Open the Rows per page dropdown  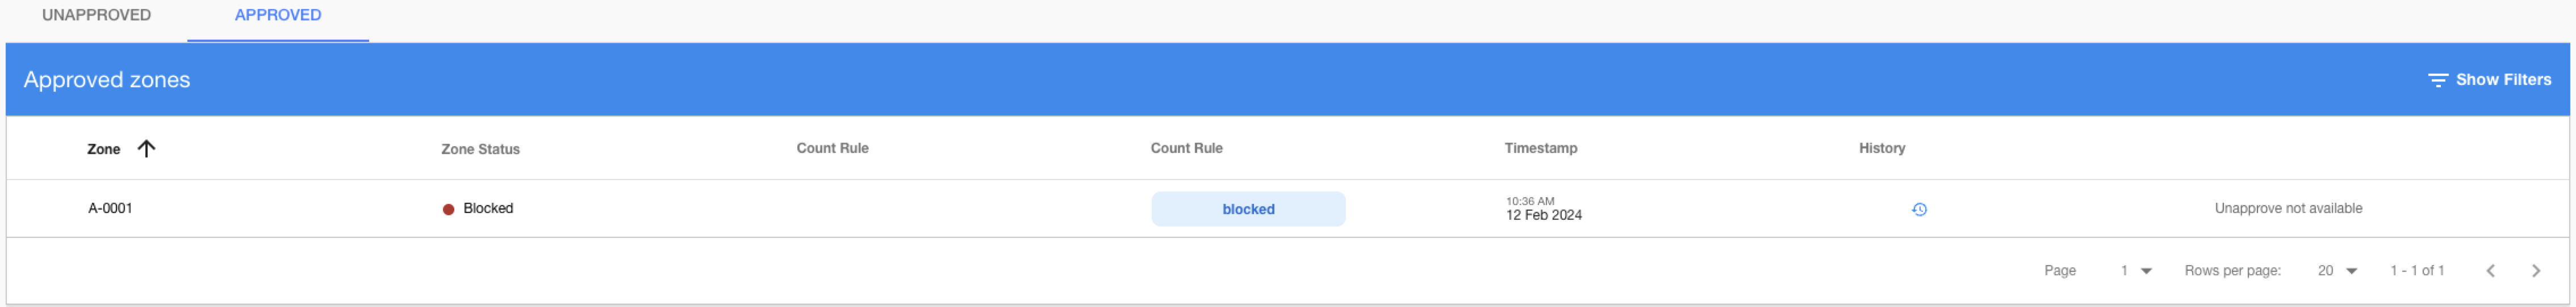pos(2337,270)
